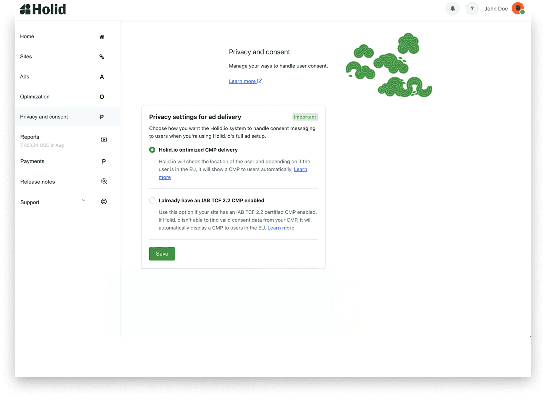This screenshot has height=414, width=546.
Task: Click the 'Holid.io optimized CMP delivery' label
Action: pyautogui.click(x=198, y=150)
